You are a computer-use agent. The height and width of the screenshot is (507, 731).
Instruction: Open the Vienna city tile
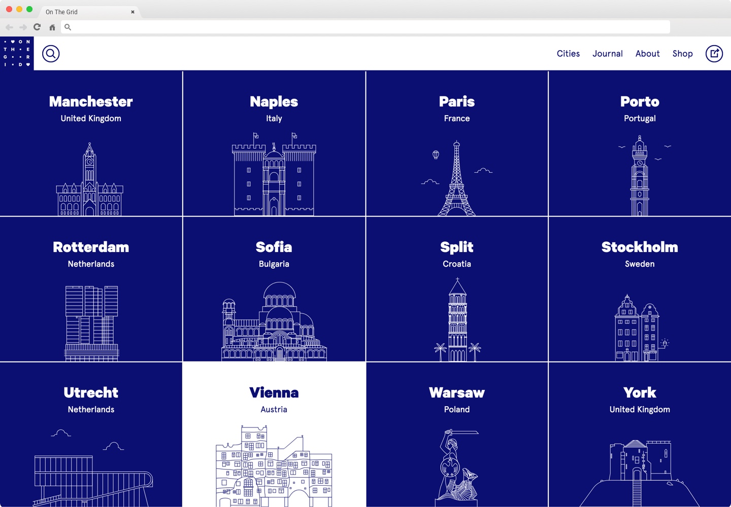point(274,434)
